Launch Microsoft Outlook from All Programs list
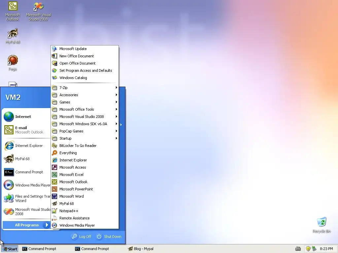The width and height of the screenshot is (338, 253). pos(85,182)
